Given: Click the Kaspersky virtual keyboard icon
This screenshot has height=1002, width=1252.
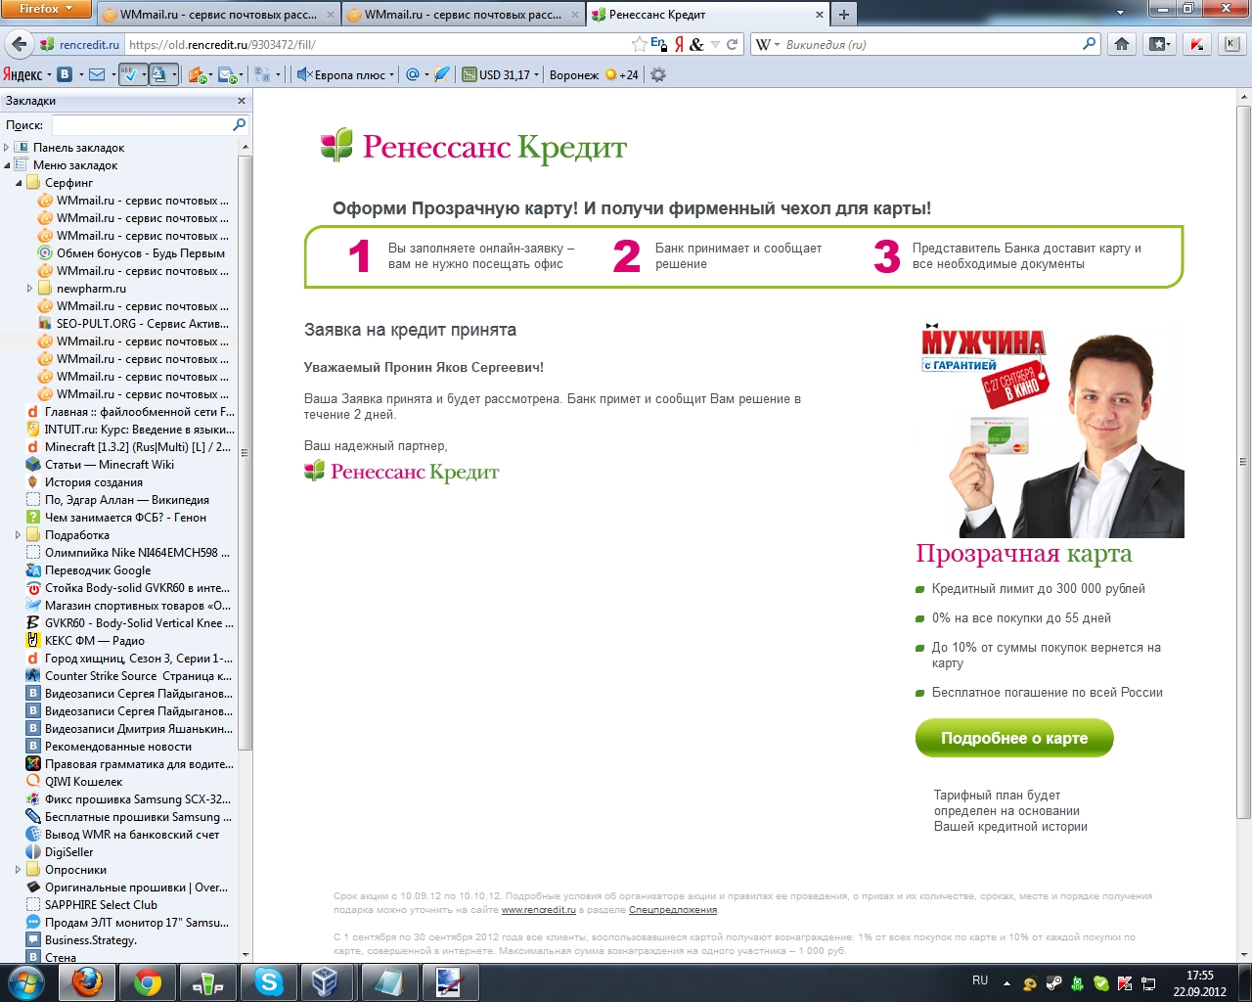Looking at the screenshot, I should point(1231,44).
